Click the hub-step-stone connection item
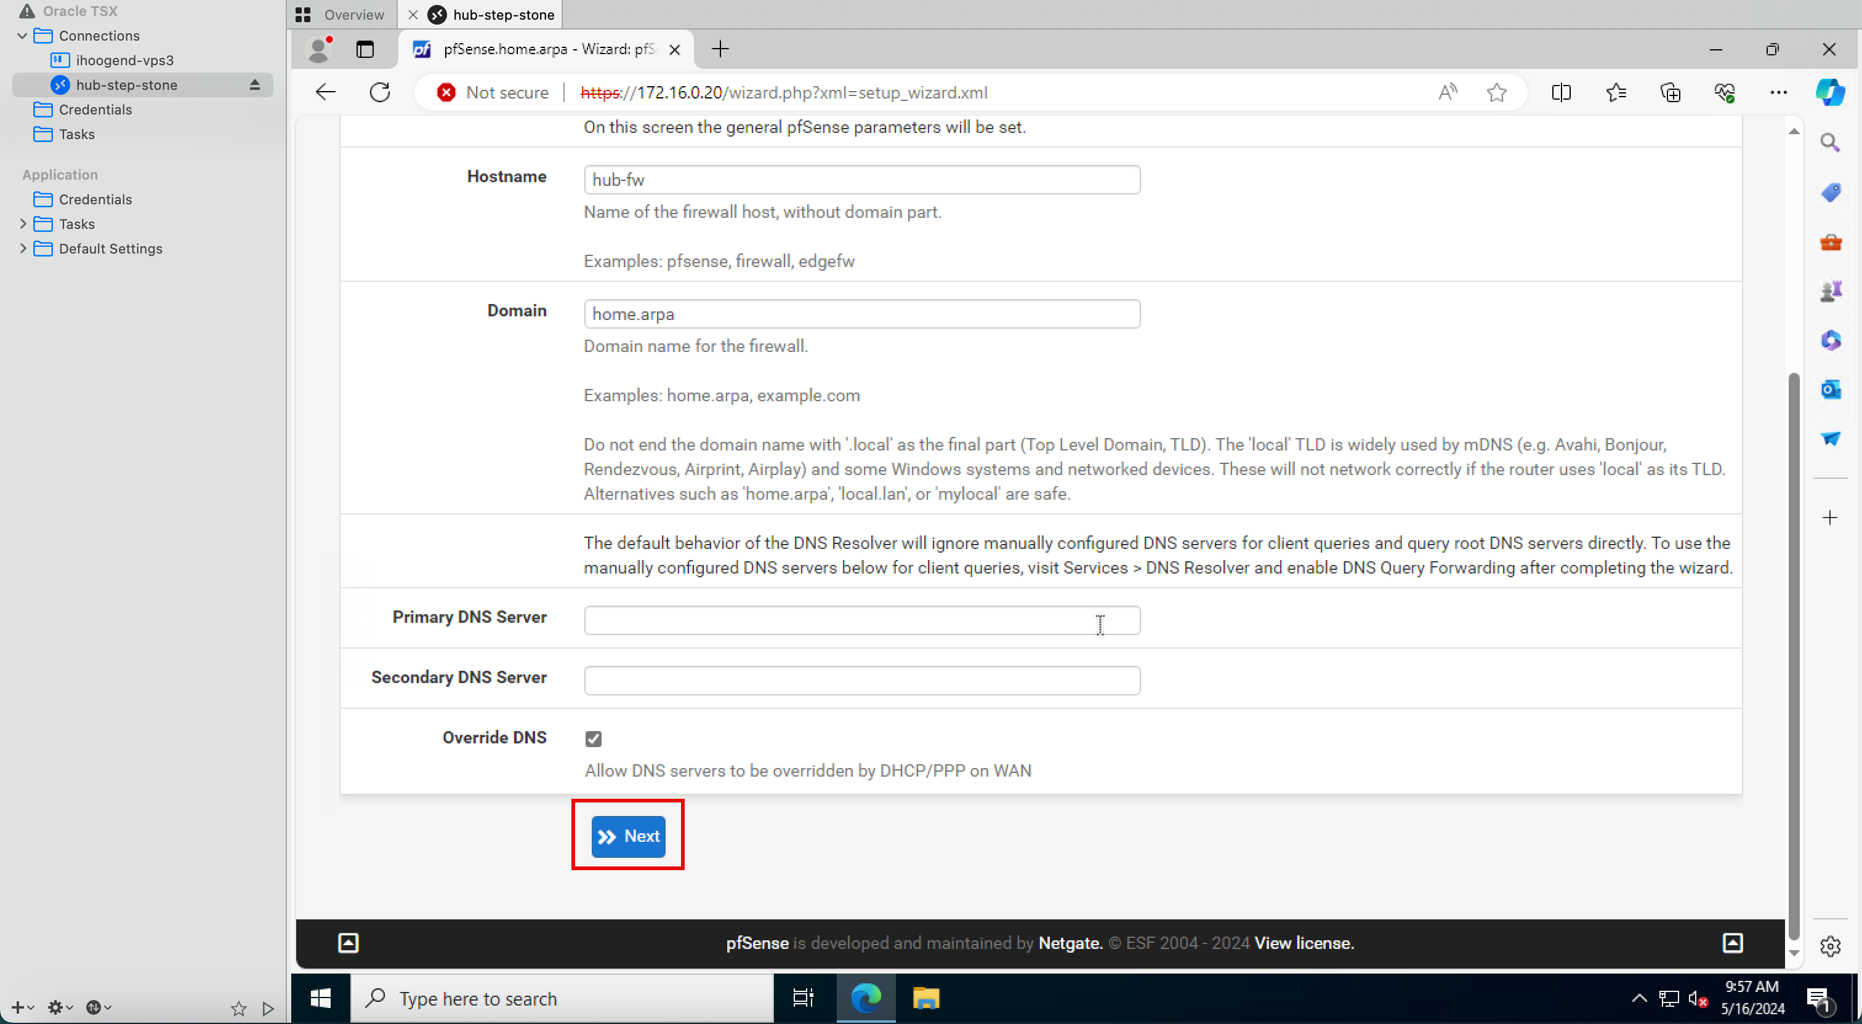The height and width of the screenshot is (1024, 1862). (126, 84)
